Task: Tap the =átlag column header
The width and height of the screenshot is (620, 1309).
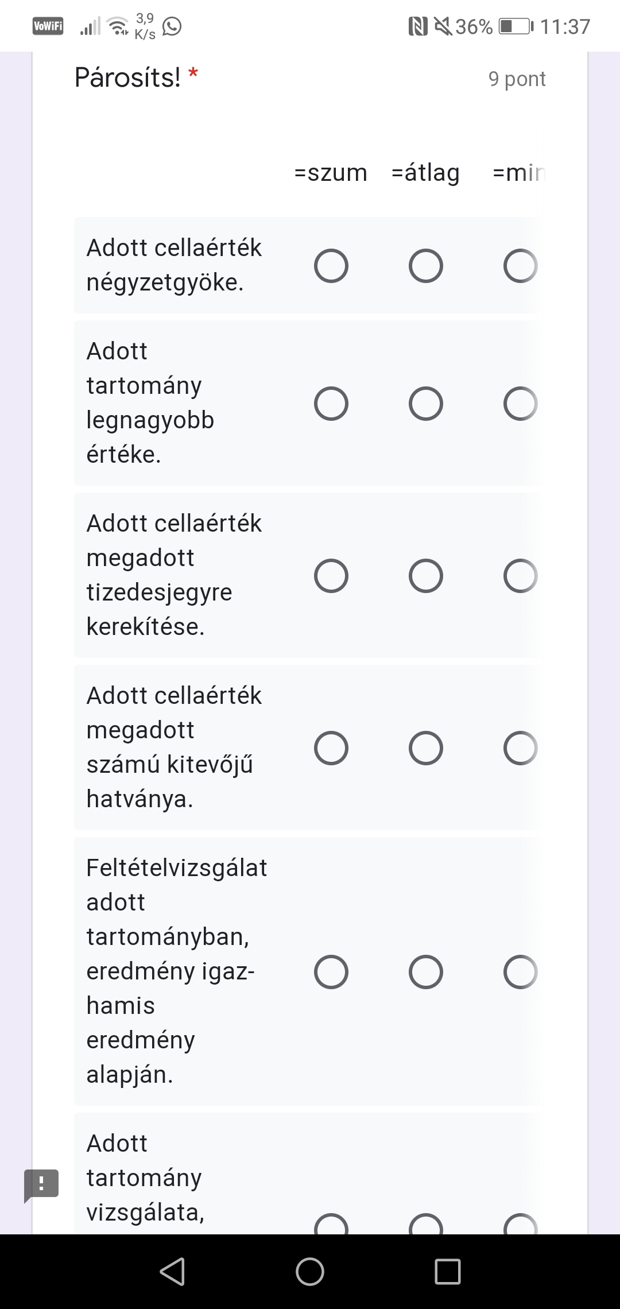Action: click(425, 172)
